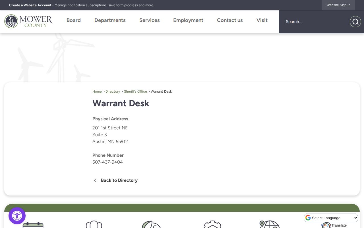
Task: Open the Visit menu
Action: [x=262, y=20]
